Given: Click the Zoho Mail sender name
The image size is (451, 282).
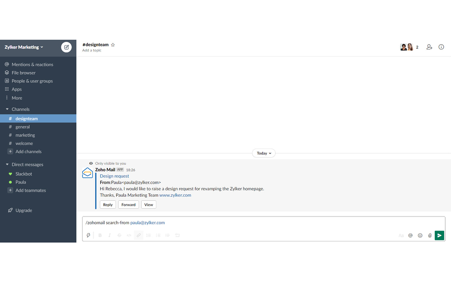Looking at the screenshot, I should (105, 170).
